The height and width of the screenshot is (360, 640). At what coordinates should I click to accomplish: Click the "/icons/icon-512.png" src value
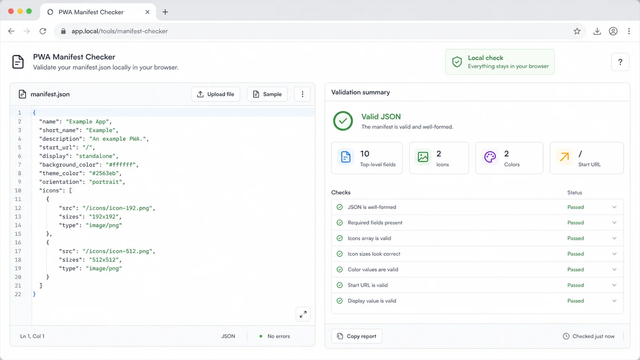117,251
